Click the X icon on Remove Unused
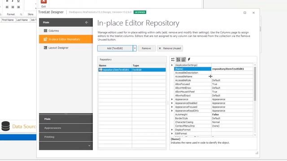Viewport: 287px width, 161px height. [x=160, y=48]
